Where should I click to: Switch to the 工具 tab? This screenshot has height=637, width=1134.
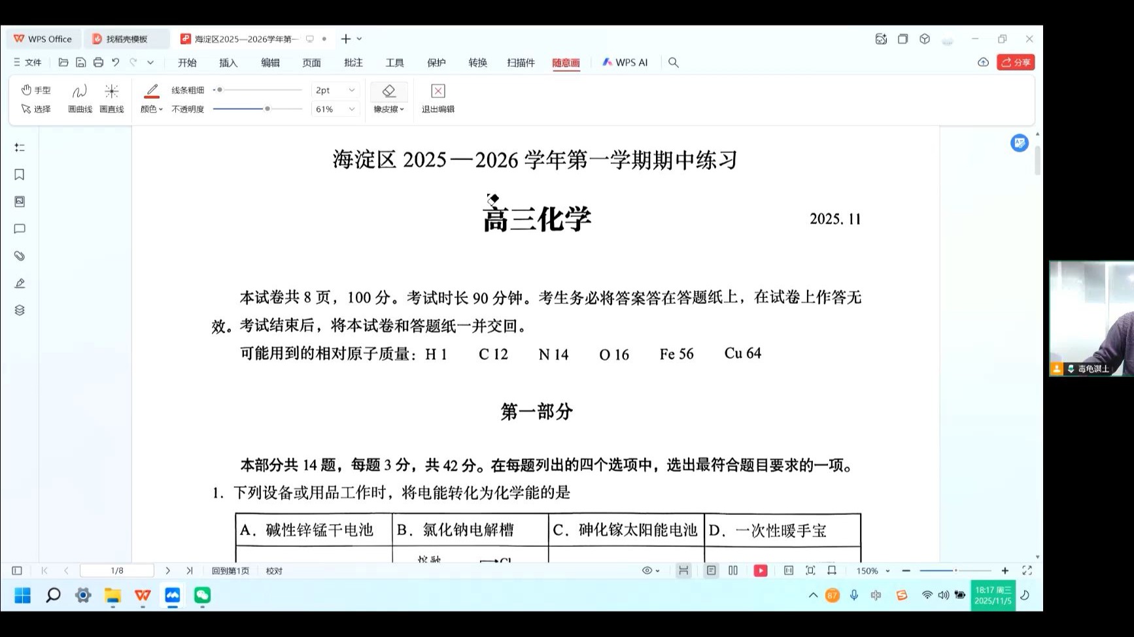pyautogui.click(x=394, y=63)
